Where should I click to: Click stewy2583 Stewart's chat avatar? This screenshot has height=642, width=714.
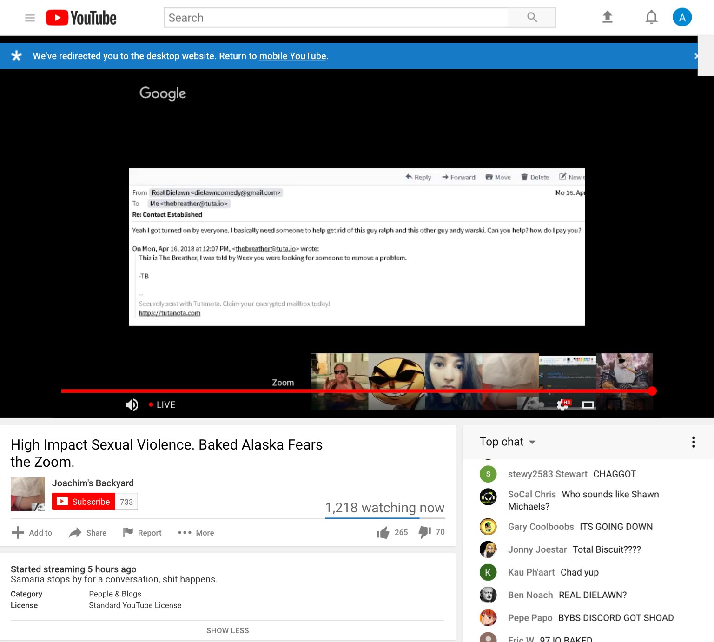(488, 474)
